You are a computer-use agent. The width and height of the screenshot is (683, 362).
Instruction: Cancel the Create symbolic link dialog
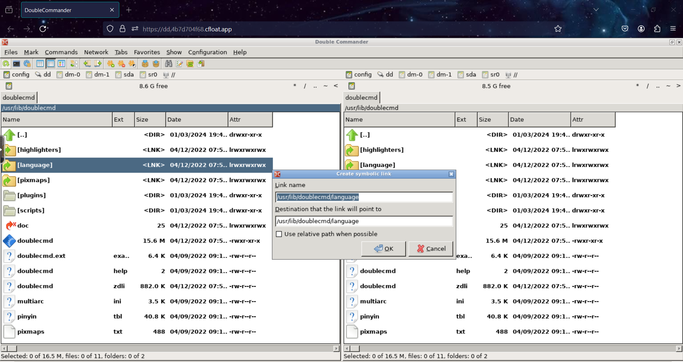tap(431, 249)
